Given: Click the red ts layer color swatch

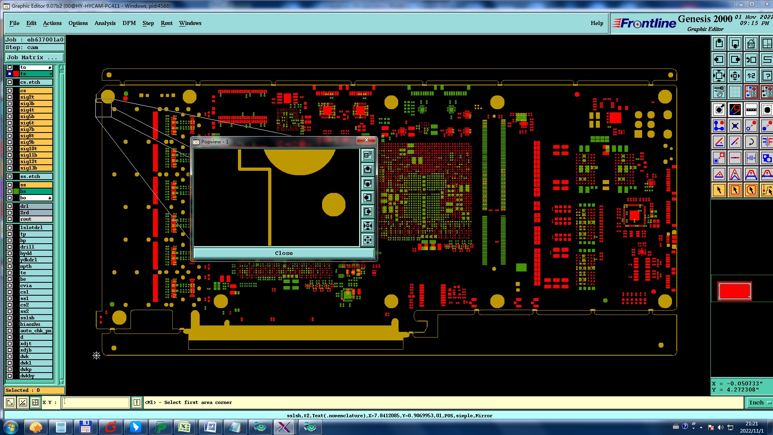Looking at the screenshot, I should click(16, 74).
